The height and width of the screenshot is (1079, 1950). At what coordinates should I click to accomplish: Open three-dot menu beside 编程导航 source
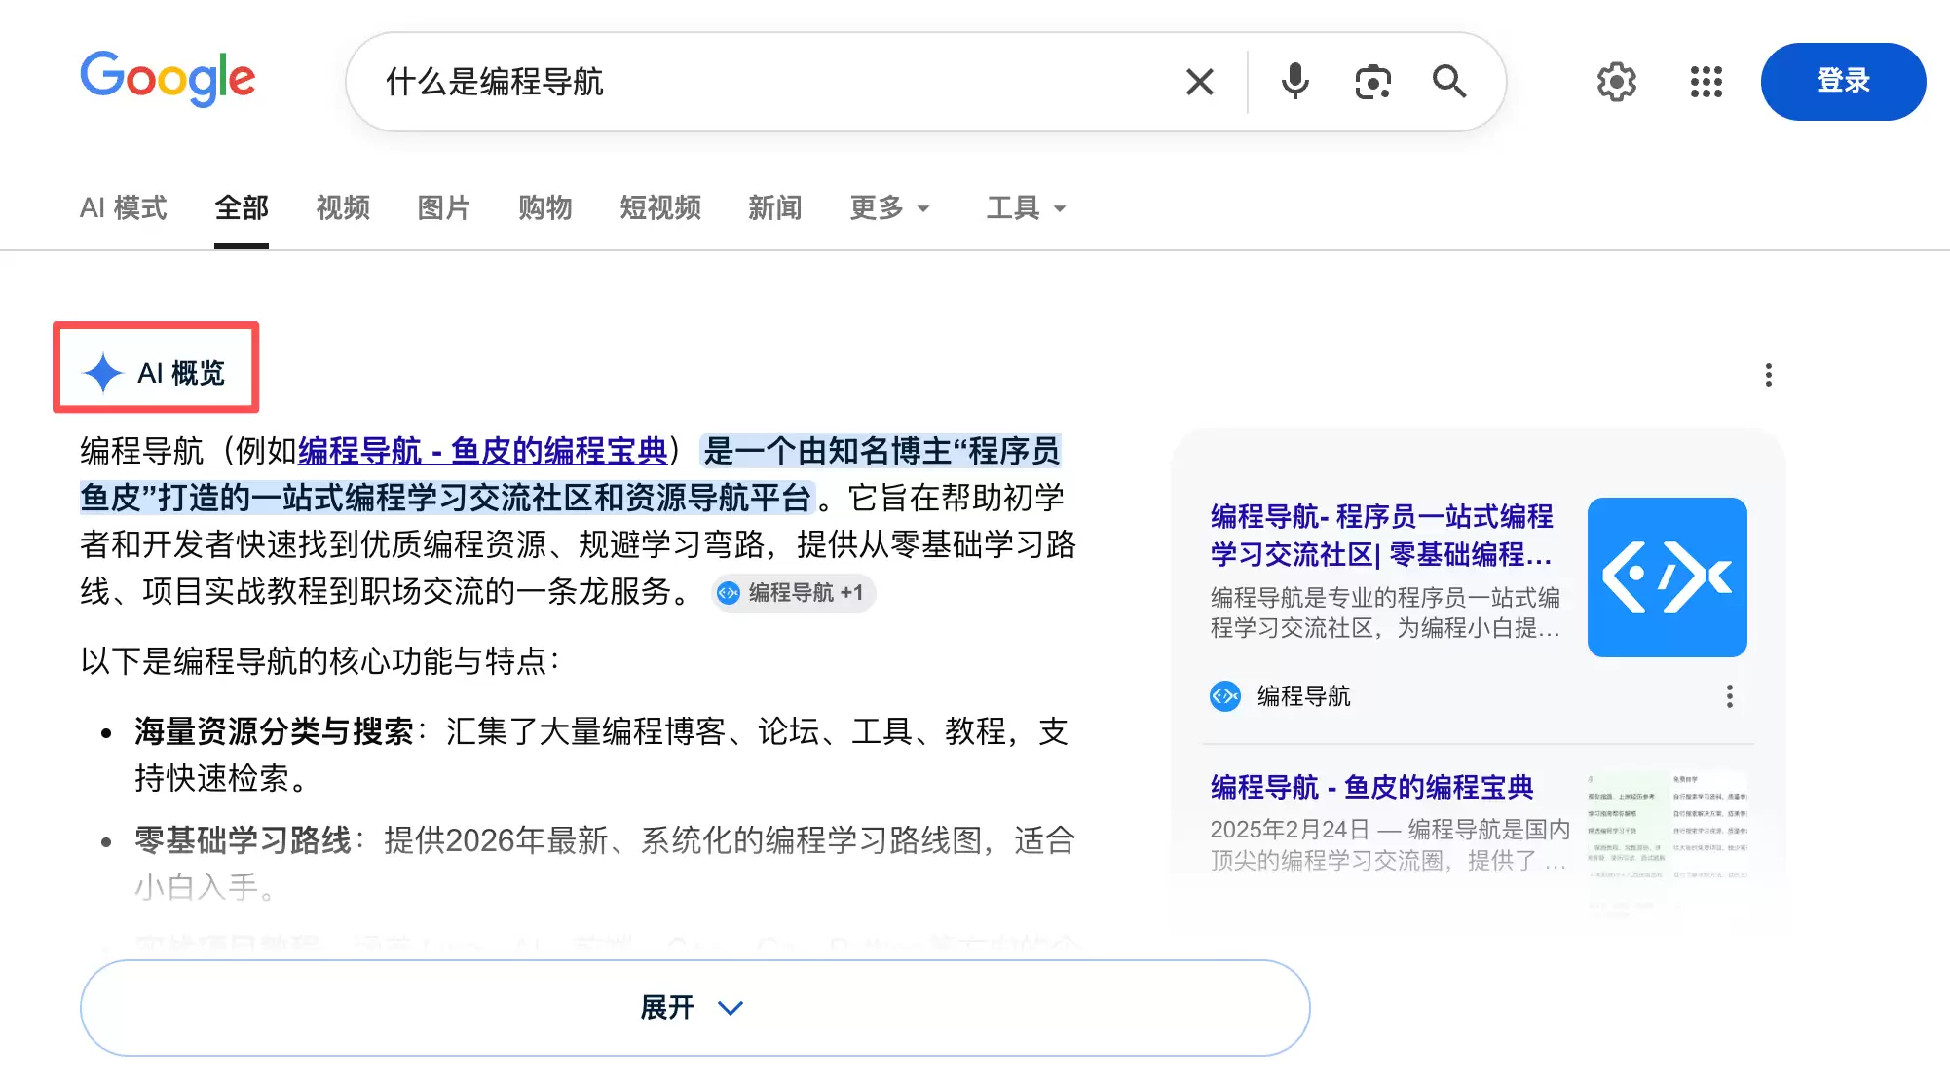tap(1730, 696)
